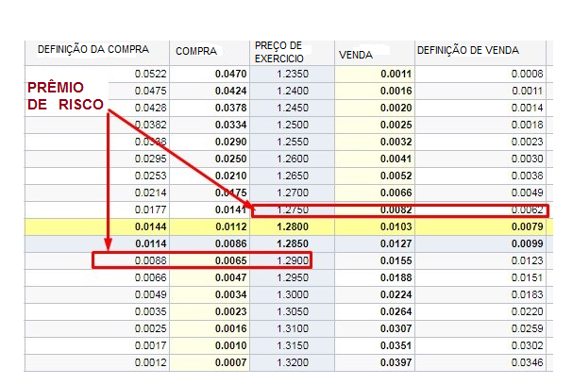Click the 1.2900 strike price cell
573x385 pixels.
tap(291, 259)
